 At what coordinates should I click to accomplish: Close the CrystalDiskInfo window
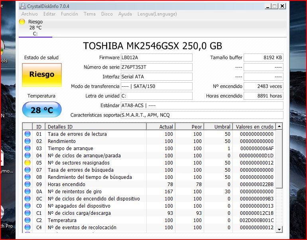pyautogui.click(x=282, y=6)
